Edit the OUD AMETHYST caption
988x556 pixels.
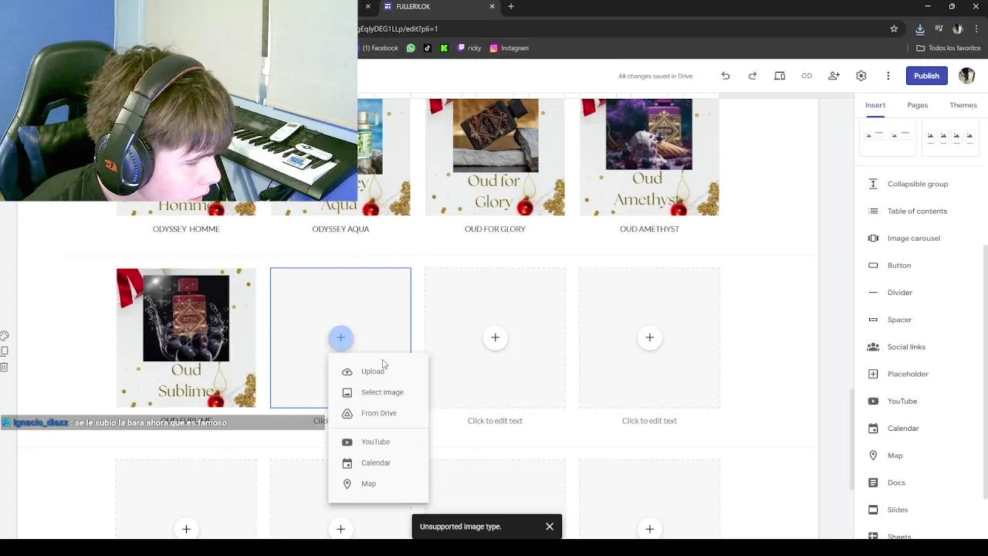tap(649, 229)
